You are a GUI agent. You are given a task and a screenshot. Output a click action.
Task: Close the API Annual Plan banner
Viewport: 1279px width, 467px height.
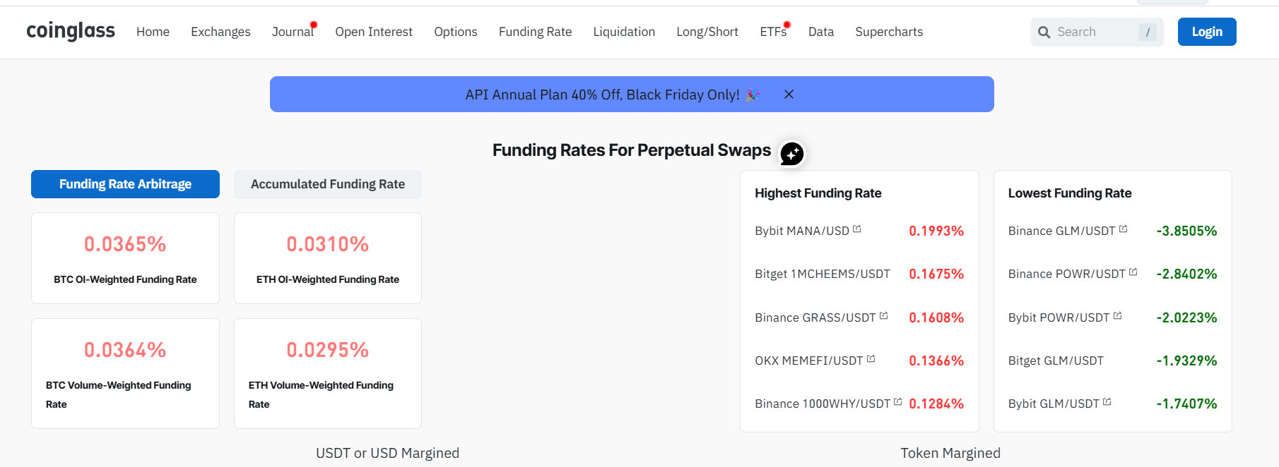coord(789,94)
